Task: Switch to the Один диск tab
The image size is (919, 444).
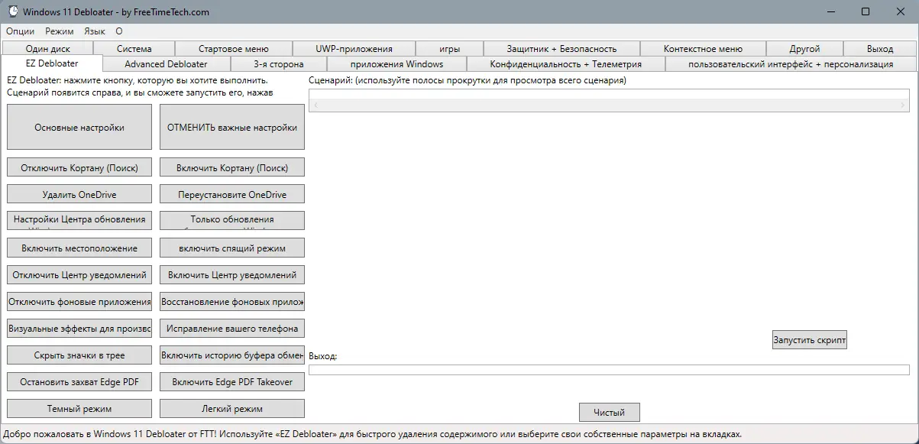Action: coord(47,48)
